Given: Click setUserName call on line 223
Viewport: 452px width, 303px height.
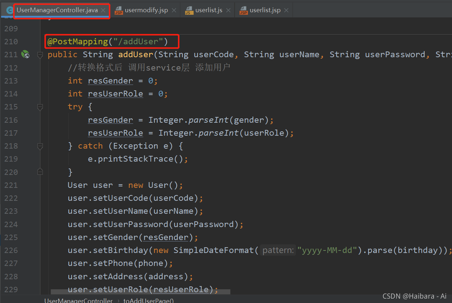Looking at the screenshot, I should pyautogui.click(x=121, y=211).
